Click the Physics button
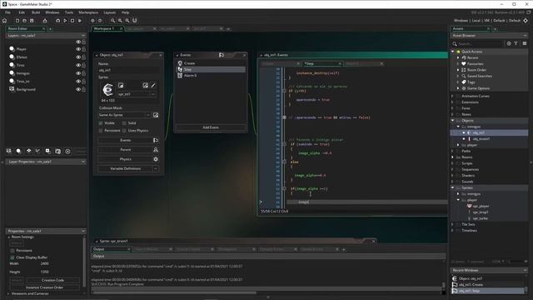This screenshot has width=533, height=300. [126, 159]
